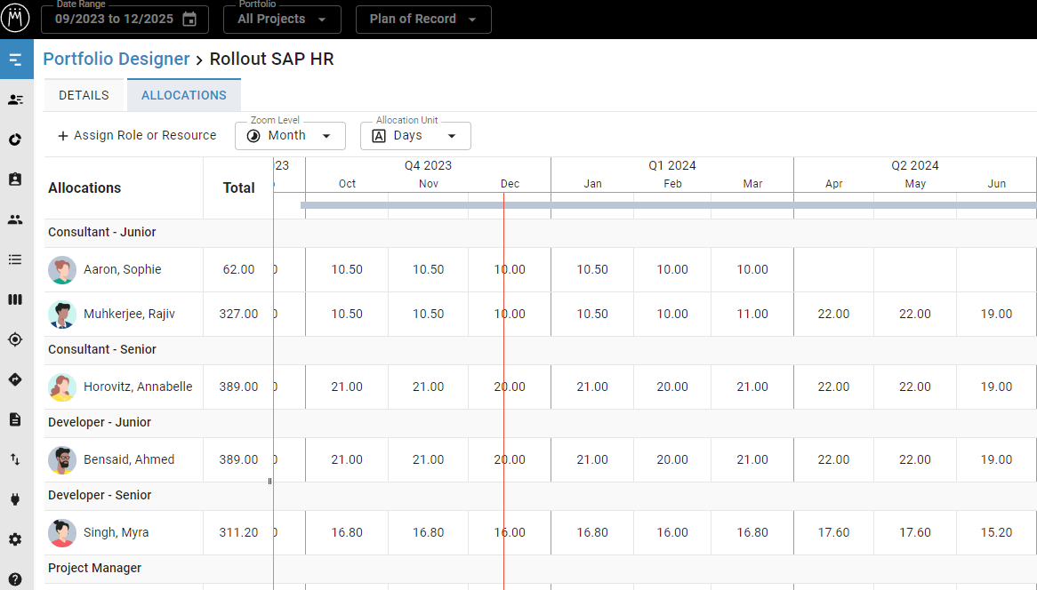
Task: Click Myra Singh's May allocation 17.60
Action: (915, 532)
